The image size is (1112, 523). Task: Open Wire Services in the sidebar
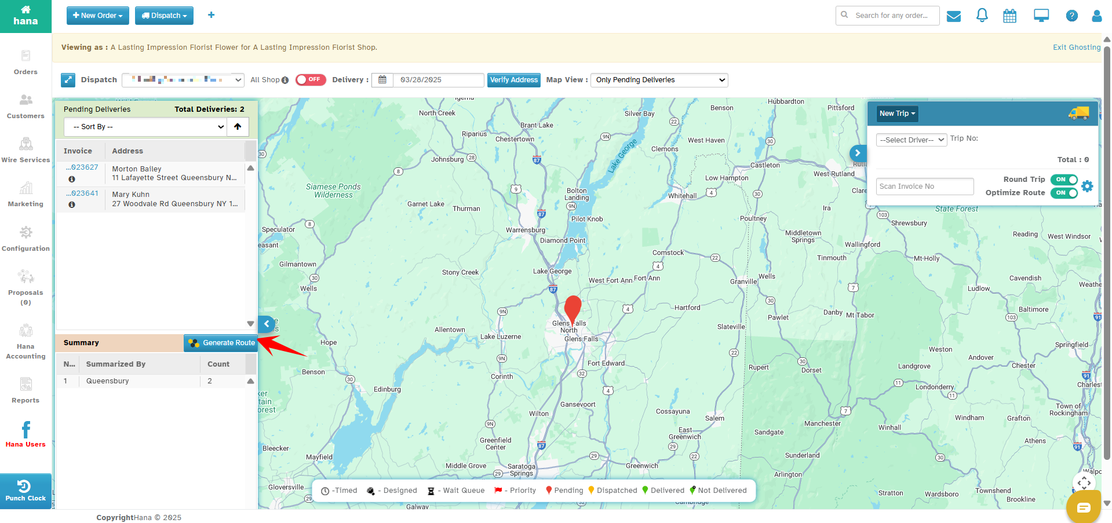coord(25,151)
